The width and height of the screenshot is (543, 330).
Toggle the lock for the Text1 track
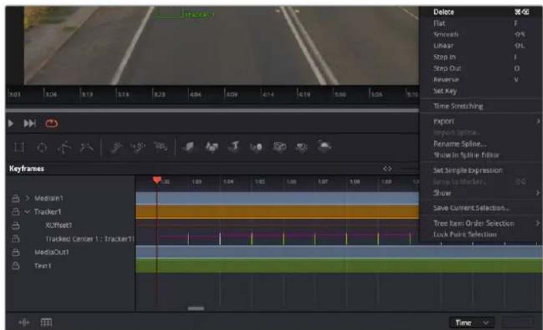coord(16,266)
